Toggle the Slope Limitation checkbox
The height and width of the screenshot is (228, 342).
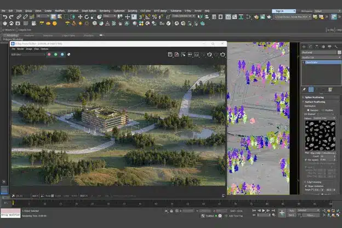coord(306,186)
